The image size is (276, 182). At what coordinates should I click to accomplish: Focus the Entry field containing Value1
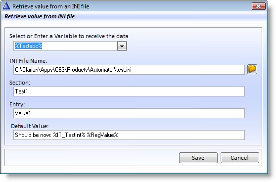tap(129, 113)
